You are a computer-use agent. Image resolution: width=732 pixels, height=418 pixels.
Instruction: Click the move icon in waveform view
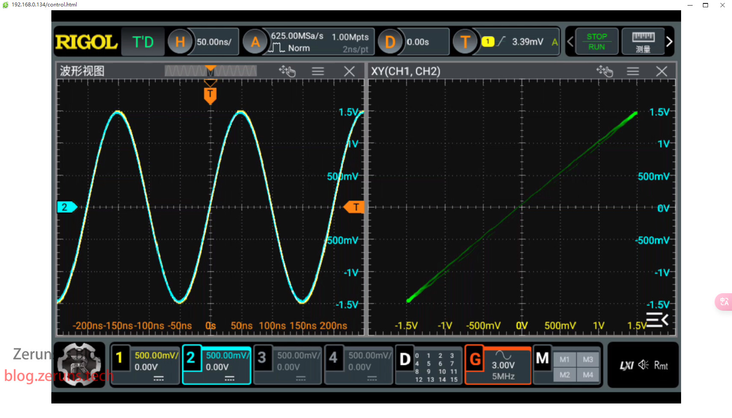pyautogui.click(x=287, y=71)
